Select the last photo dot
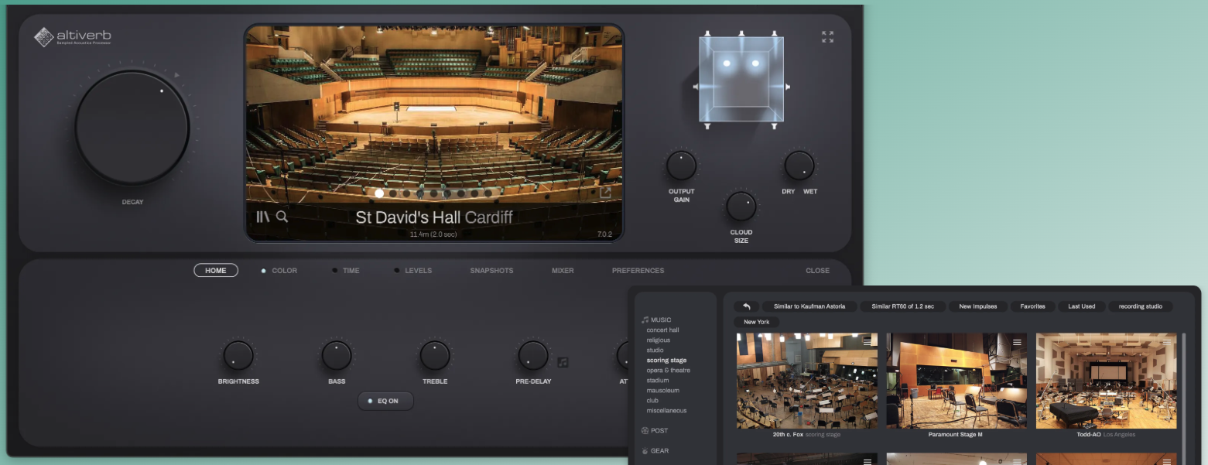1208x465 pixels. [x=489, y=193]
